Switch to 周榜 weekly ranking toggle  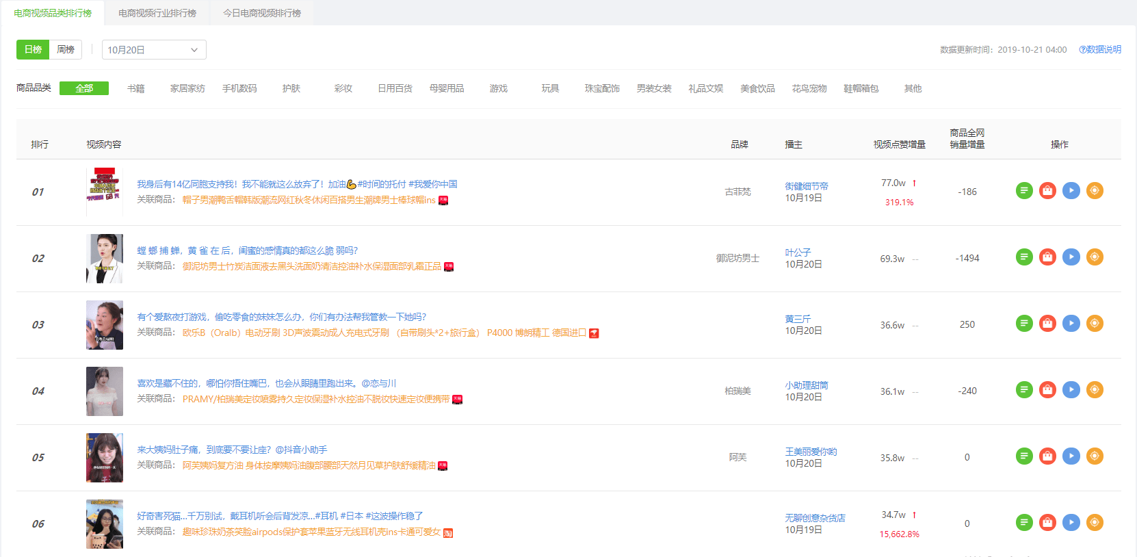[66, 50]
